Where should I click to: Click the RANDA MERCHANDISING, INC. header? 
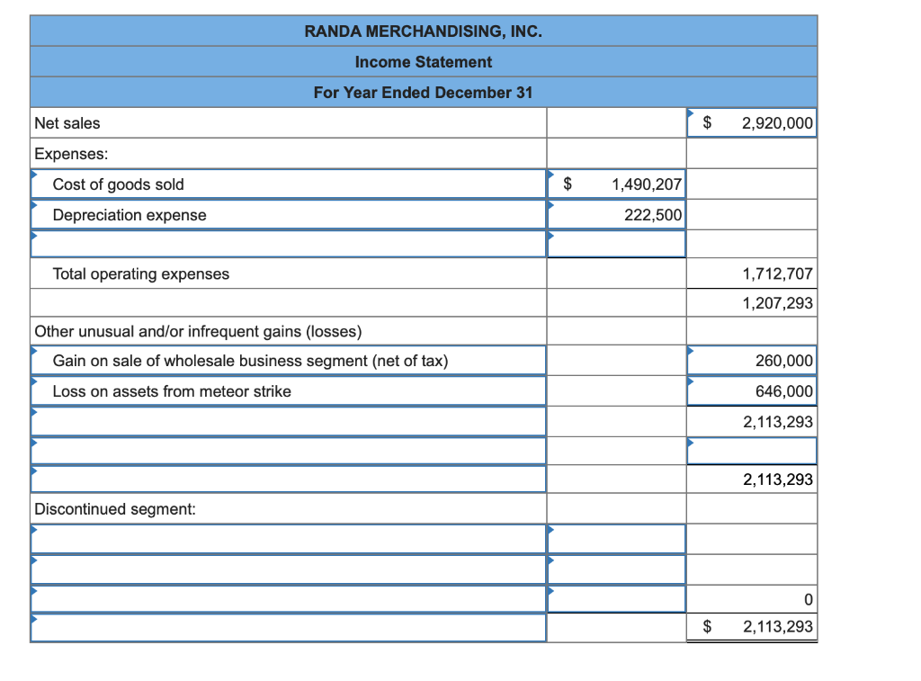click(x=423, y=30)
